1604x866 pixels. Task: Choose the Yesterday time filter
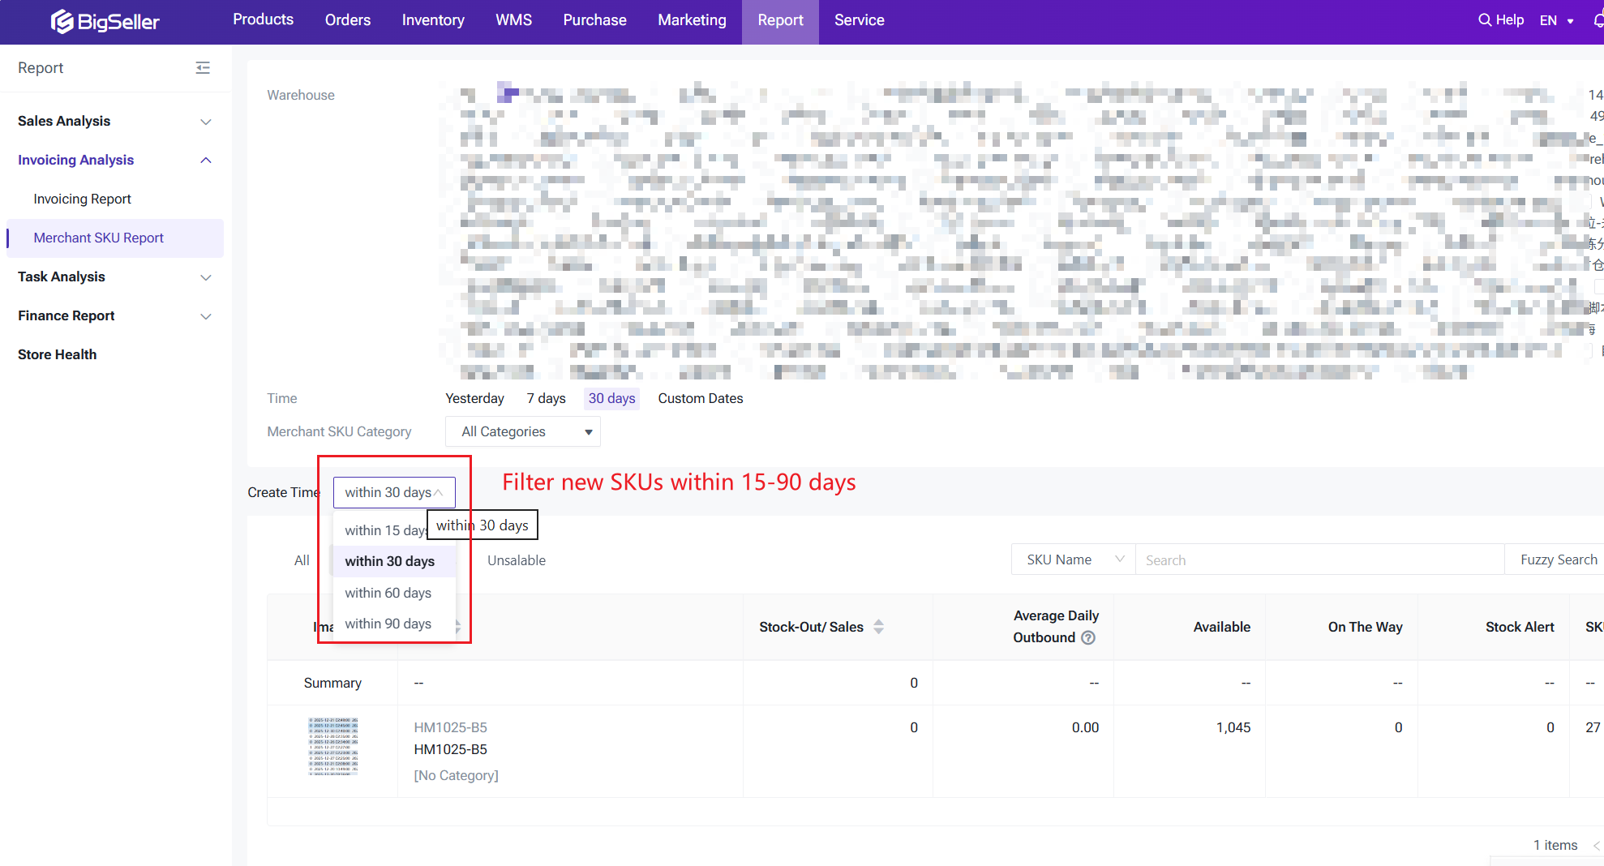(x=474, y=398)
